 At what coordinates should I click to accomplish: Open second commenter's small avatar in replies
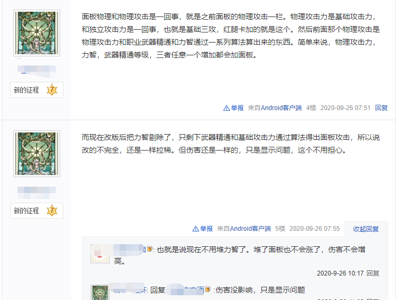pos(100,293)
